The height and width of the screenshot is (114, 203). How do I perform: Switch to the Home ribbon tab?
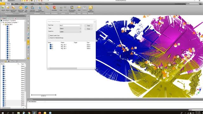click(8, 4)
